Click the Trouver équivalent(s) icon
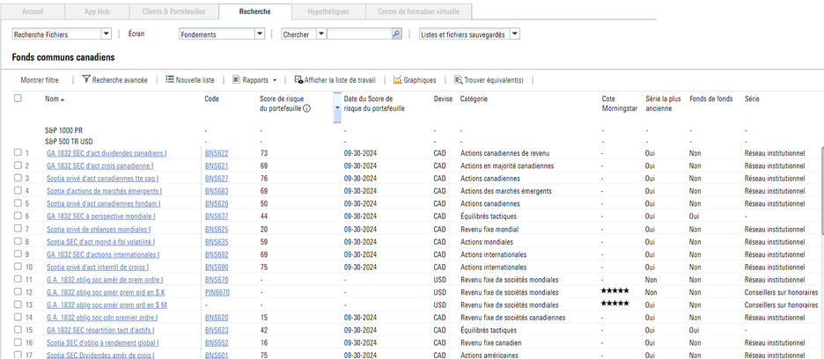 tap(459, 79)
